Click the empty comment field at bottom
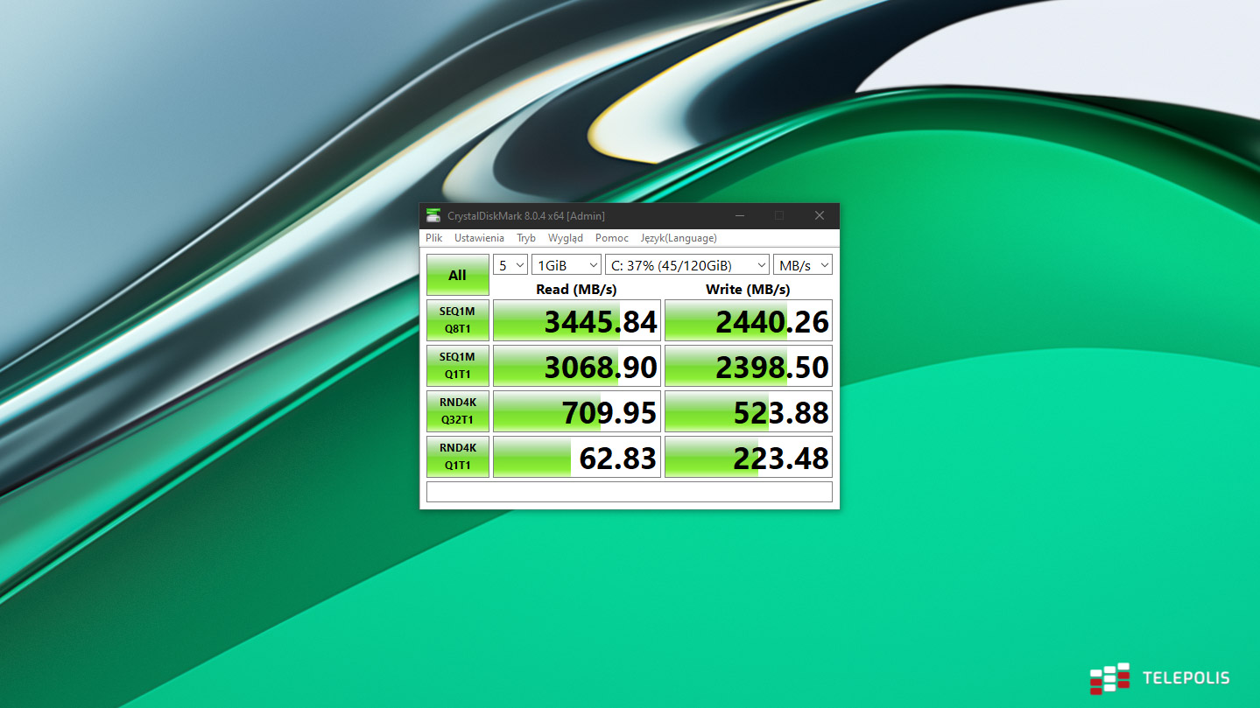The height and width of the screenshot is (708, 1260). (x=629, y=492)
